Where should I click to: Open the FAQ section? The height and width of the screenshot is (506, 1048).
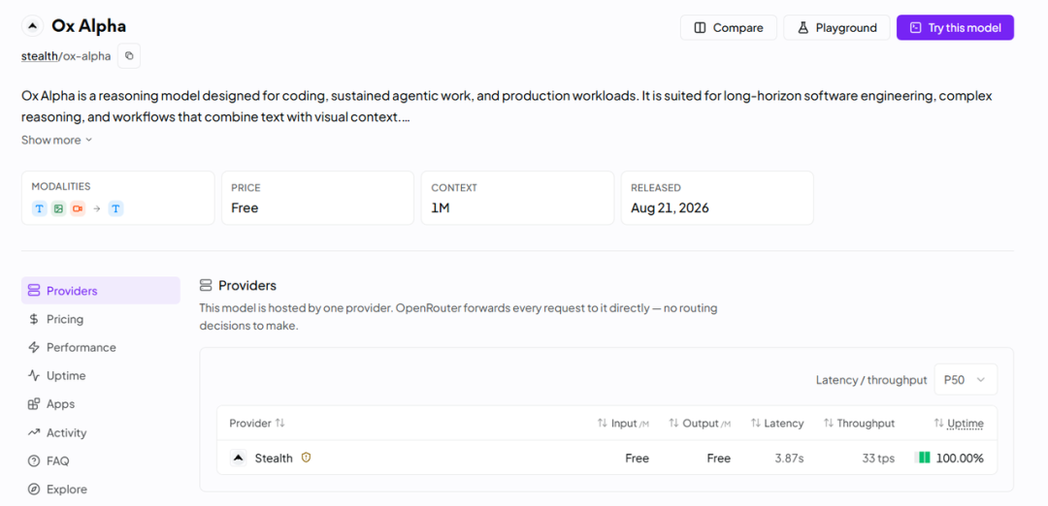click(x=49, y=460)
